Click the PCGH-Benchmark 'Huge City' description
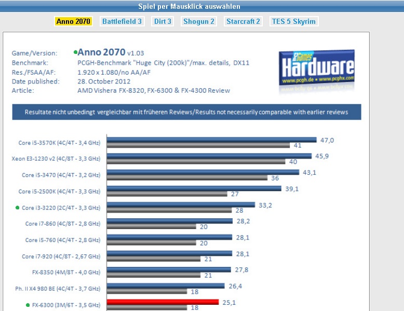This screenshot has height=311, width=404. pos(164,63)
